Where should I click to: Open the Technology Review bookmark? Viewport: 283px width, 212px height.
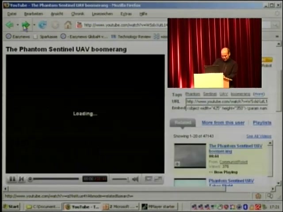[x=131, y=37]
